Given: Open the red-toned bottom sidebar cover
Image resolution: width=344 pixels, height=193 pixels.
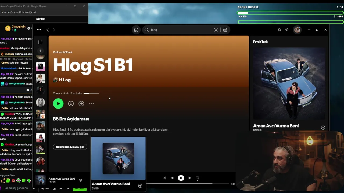Looking at the screenshot, I should point(40,161).
